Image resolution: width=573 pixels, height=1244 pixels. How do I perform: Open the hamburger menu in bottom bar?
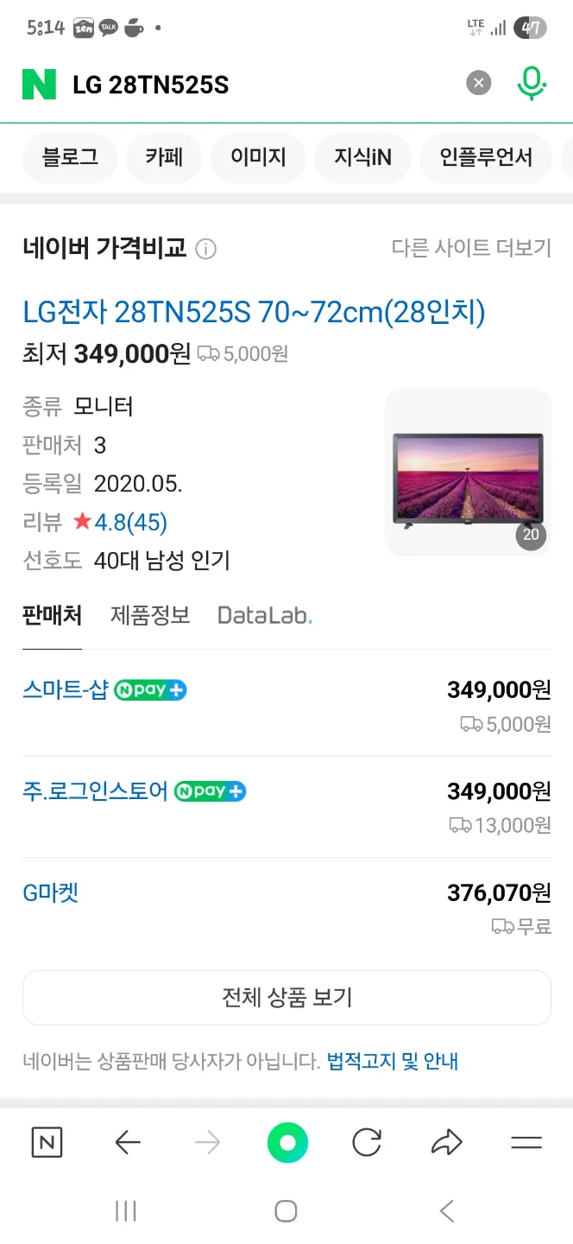(526, 1143)
